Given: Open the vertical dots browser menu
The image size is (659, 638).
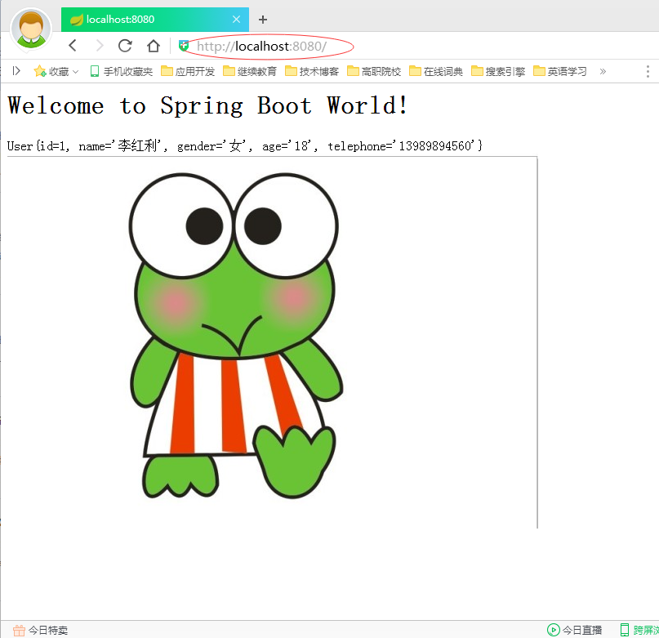Looking at the screenshot, I should [x=648, y=72].
